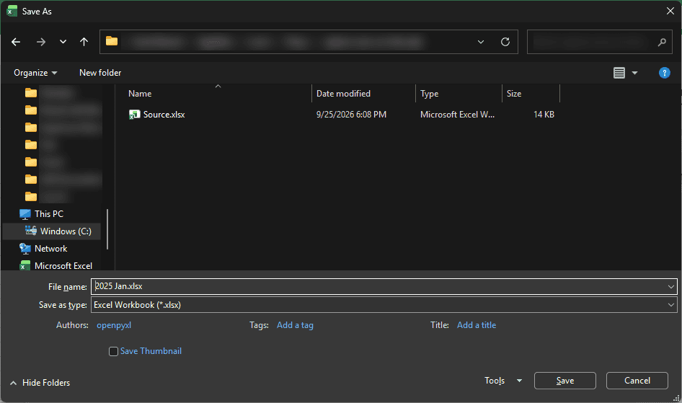Expand the File name dropdown arrow
682x403 pixels.
(x=670, y=286)
